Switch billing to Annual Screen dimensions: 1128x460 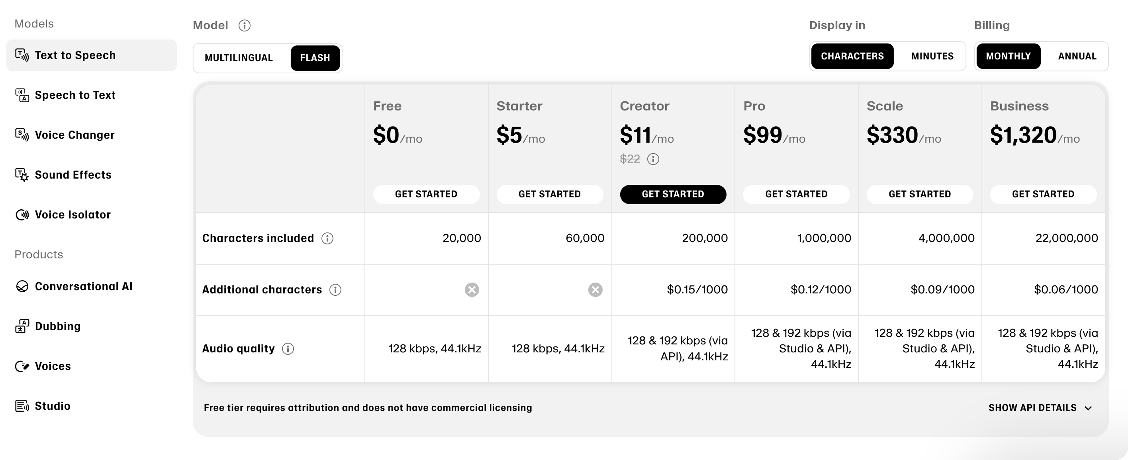pyautogui.click(x=1077, y=56)
